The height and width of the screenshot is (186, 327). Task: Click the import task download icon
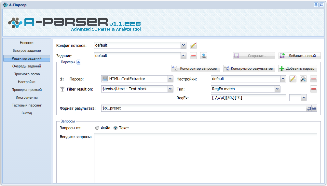(x=204, y=56)
